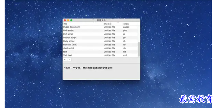
Task: Select the XML text row
Action: point(100,56)
